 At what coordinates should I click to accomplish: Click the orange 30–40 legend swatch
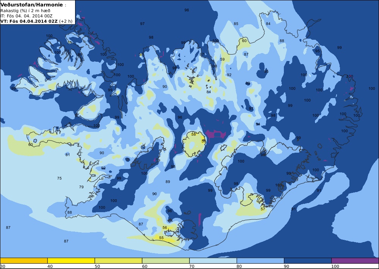click(23, 261)
